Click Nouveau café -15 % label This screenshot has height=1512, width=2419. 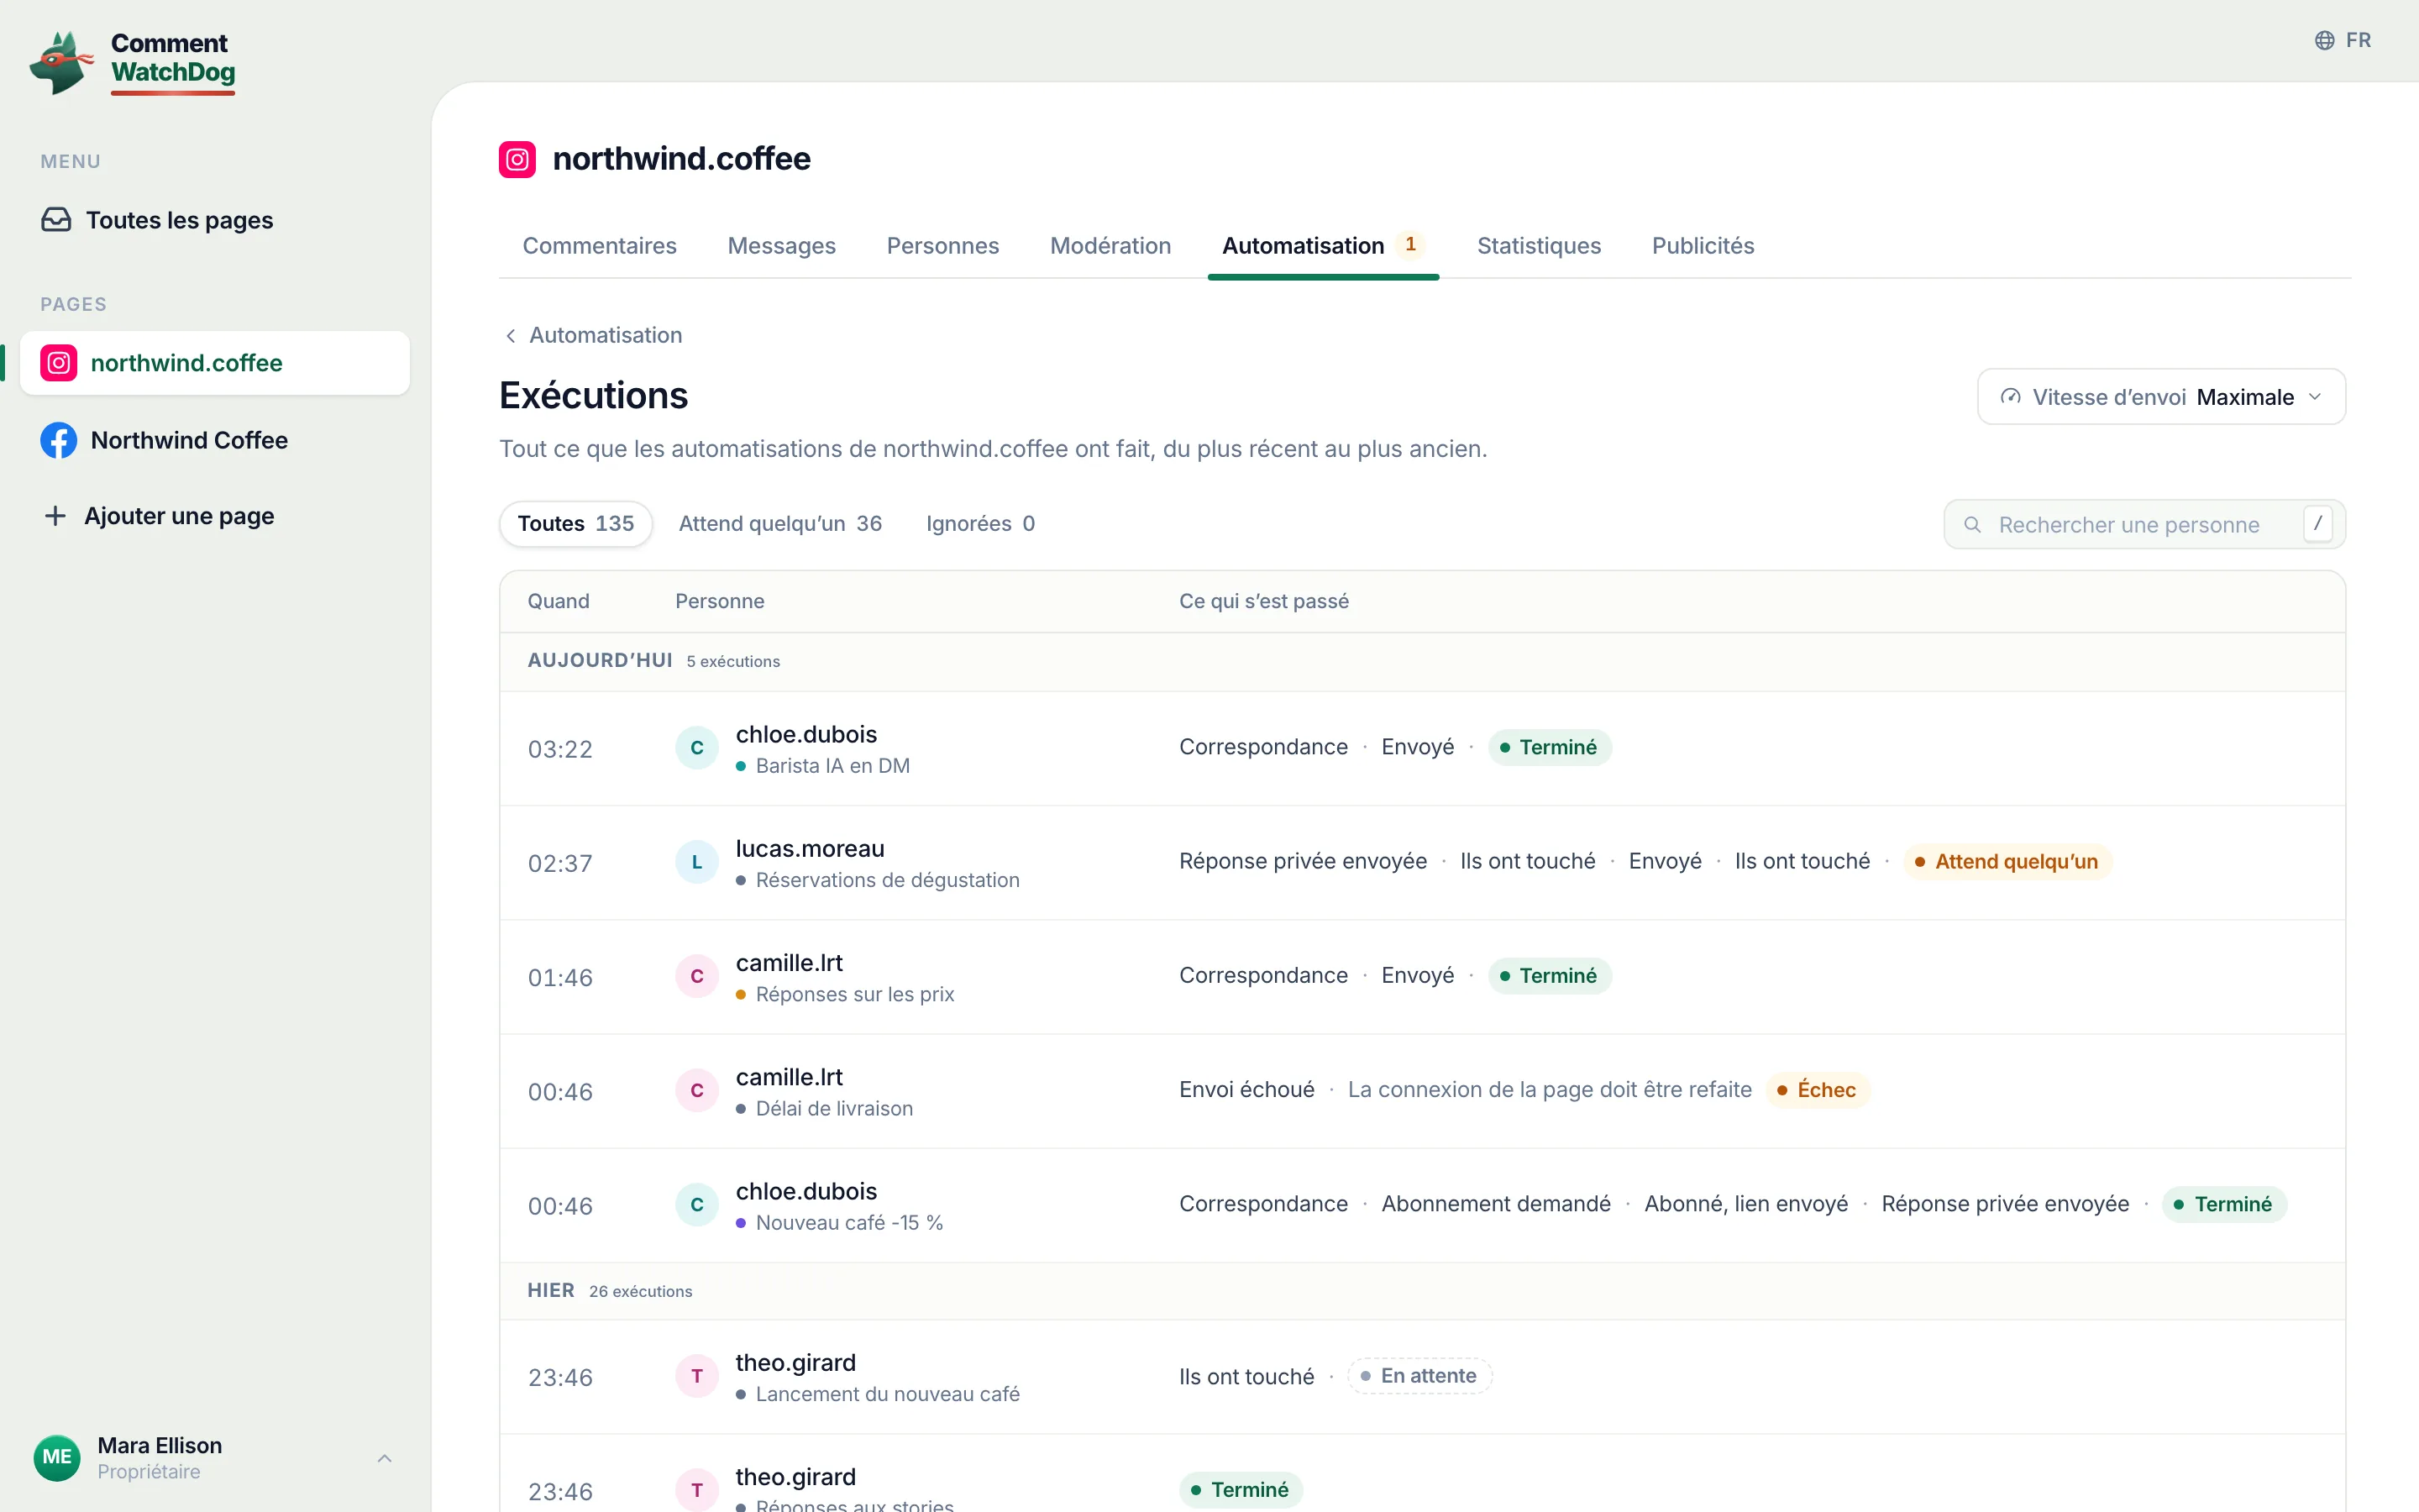coord(850,1222)
